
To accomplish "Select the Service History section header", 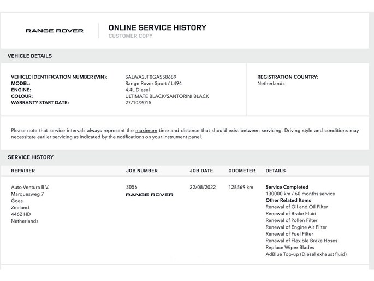I will click(x=31, y=157).
